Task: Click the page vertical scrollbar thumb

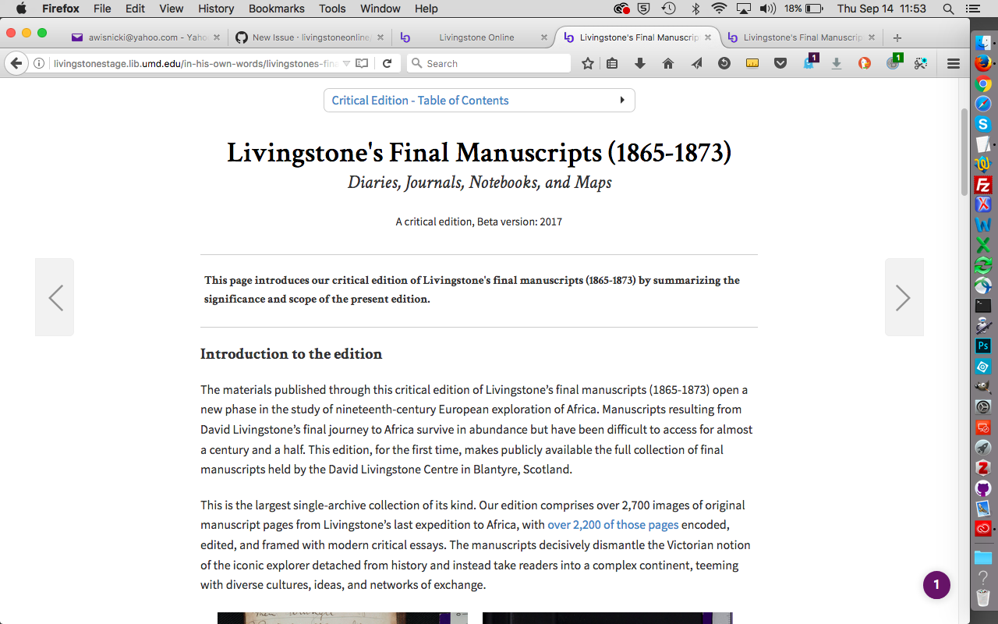Action: pyautogui.click(x=964, y=152)
